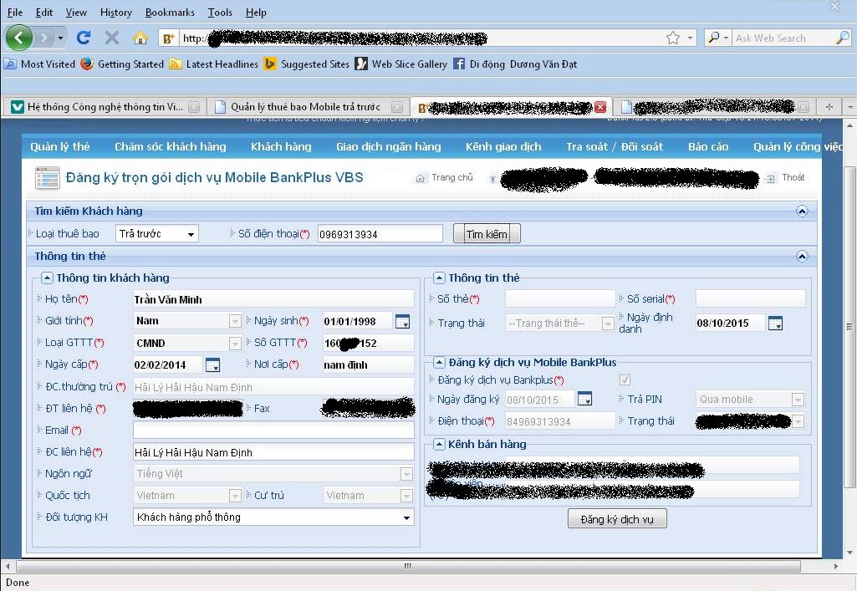Click the ĐC liên hệ address field
The image size is (857, 591).
pyautogui.click(x=273, y=452)
